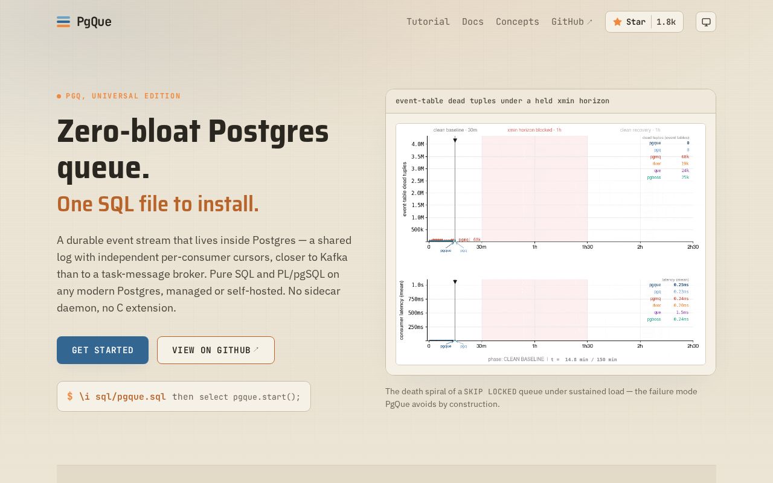The height and width of the screenshot is (483, 773).
Task: Click the \i sql/pgque.sql command text
Action: pos(123,397)
